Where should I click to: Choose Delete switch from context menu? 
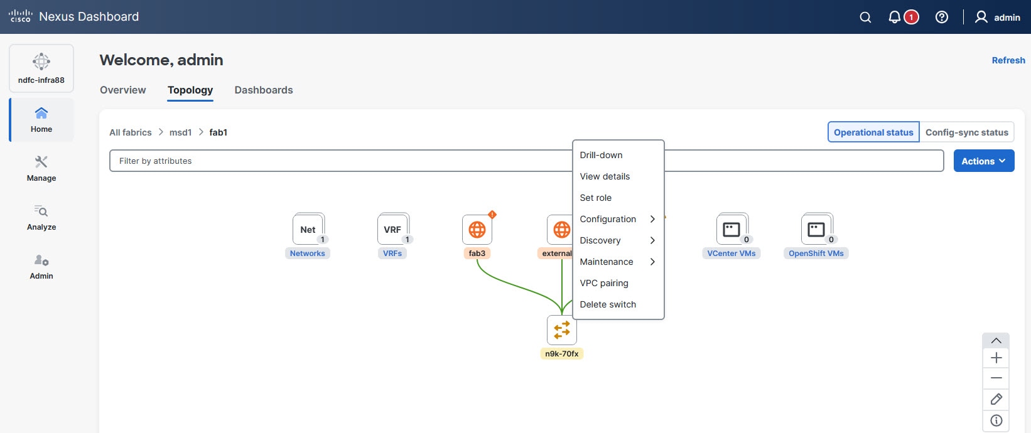click(x=618, y=304)
